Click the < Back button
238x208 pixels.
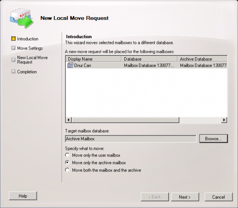[x=155, y=197]
